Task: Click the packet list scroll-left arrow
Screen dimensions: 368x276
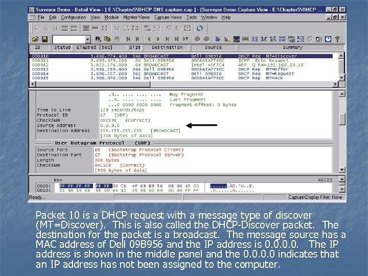Action: click(32, 84)
